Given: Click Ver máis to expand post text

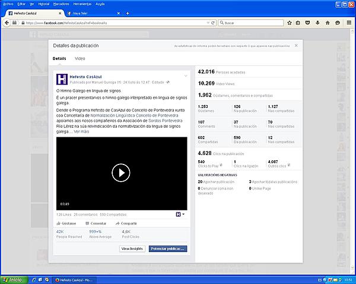Looking at the screenshot, I should pos(81,131).
